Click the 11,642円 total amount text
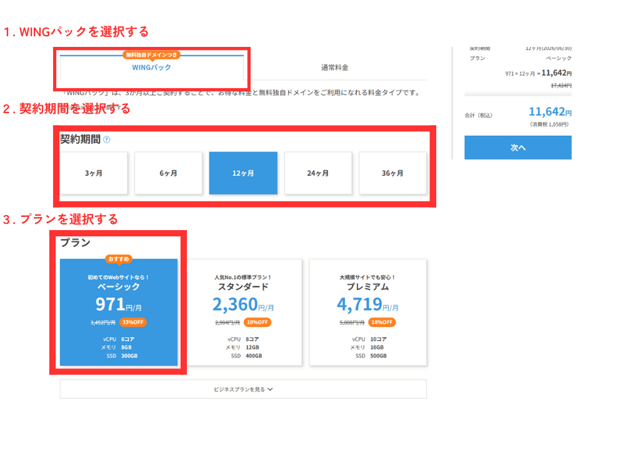The width and height of the screenshot is (625, 469). [550, 112]
